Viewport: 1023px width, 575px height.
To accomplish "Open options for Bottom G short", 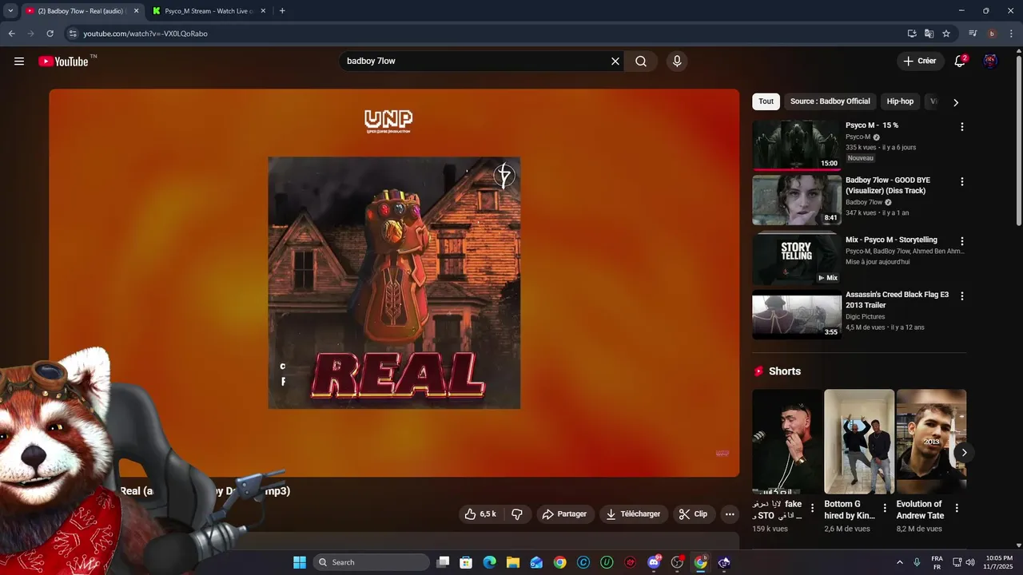I will [x=885, y=508].
